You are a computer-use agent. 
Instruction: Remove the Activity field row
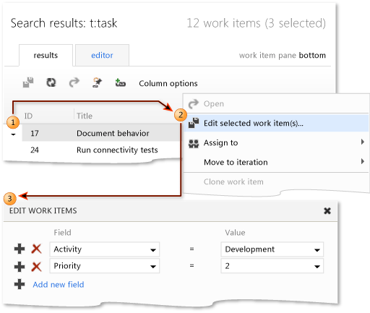pyautogui.click(x=36, y=249)
